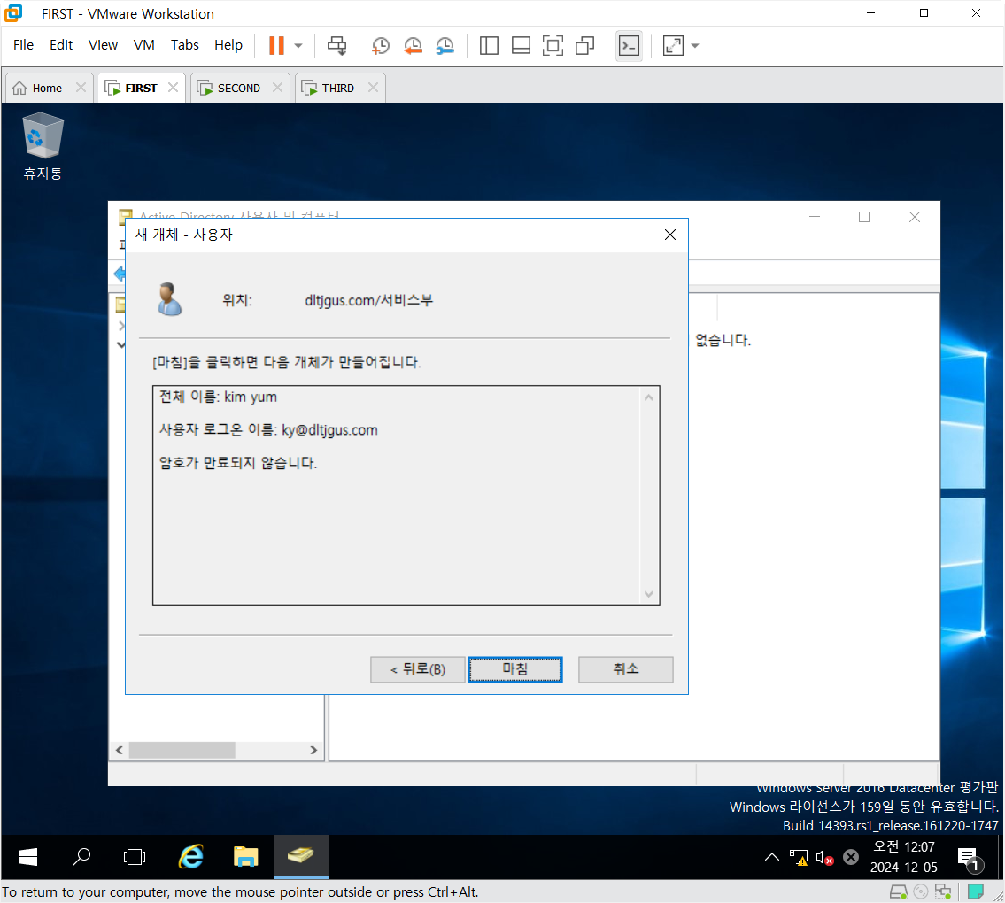
Task: Enter full screen mode icon
Action: 553,45
